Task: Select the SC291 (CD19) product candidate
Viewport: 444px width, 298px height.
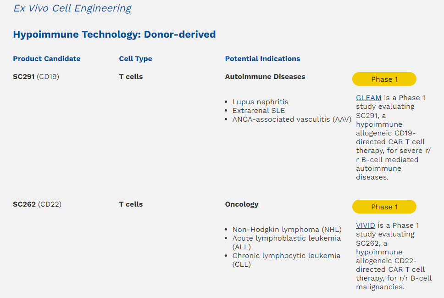Action: (36, 77)
